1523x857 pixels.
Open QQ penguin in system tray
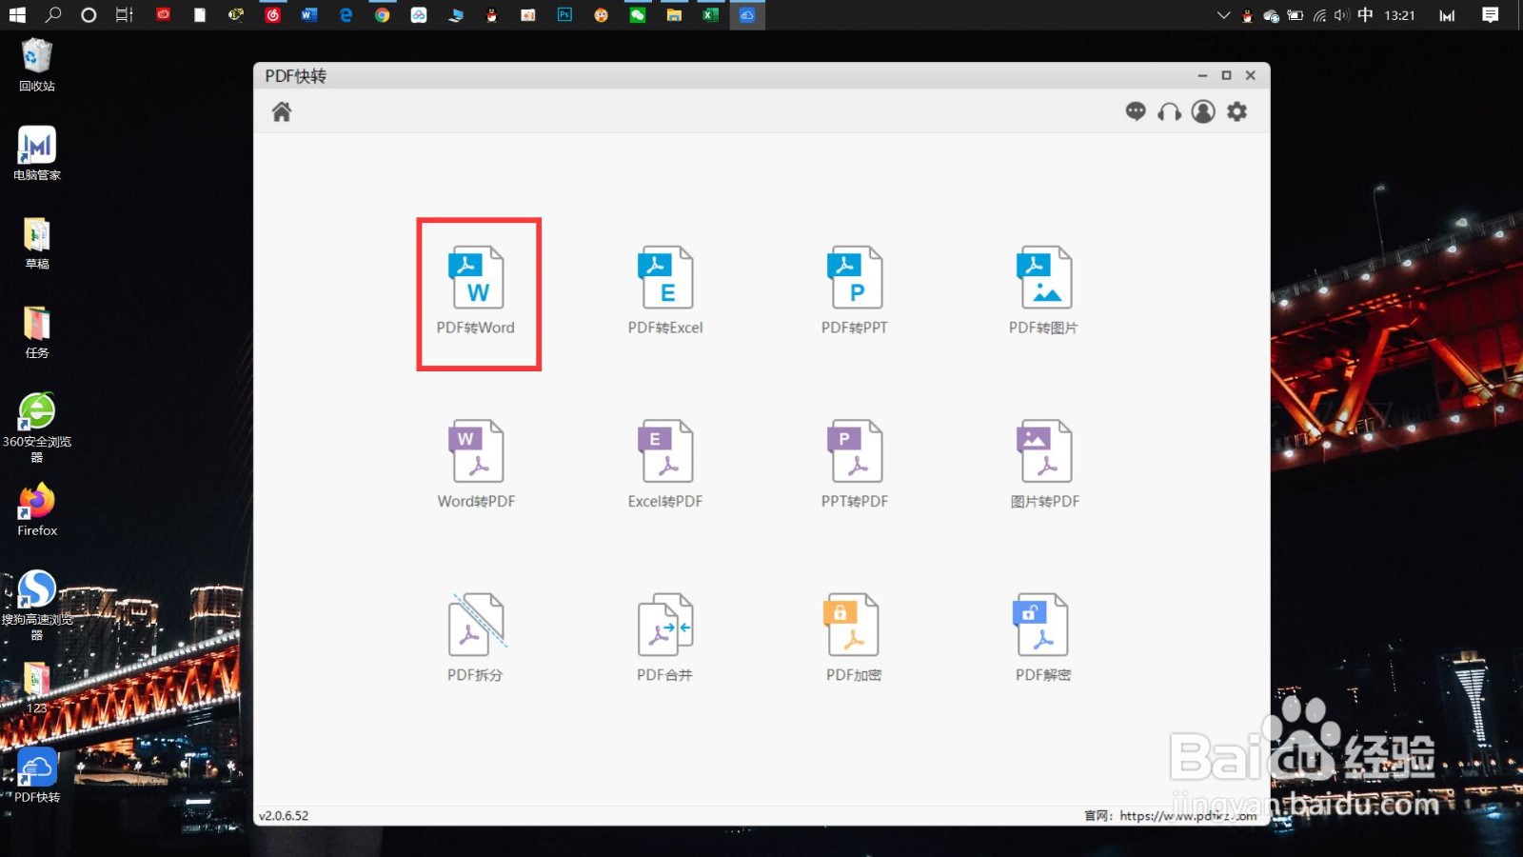[1247, 16]
